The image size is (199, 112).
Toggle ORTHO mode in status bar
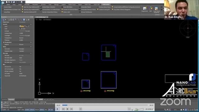(x=42, y=110)
